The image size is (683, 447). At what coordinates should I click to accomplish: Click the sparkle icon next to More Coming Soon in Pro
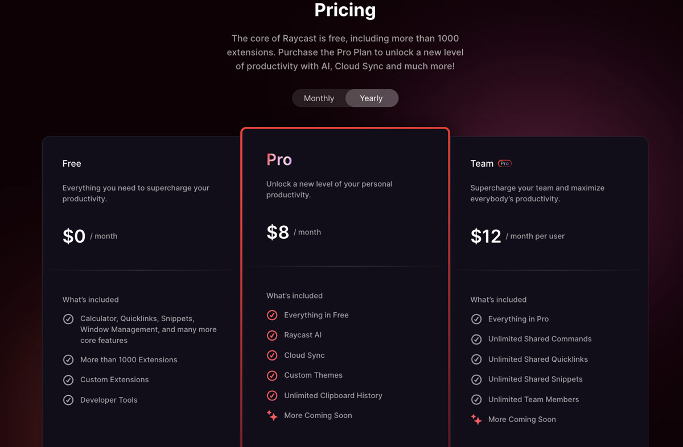coord(272,415)
